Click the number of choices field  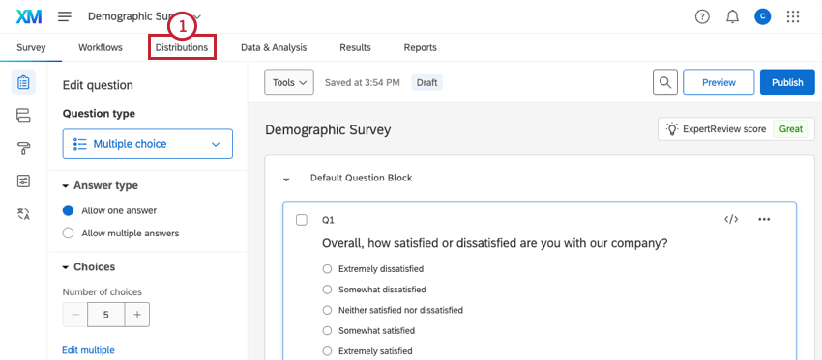point(106,315)
